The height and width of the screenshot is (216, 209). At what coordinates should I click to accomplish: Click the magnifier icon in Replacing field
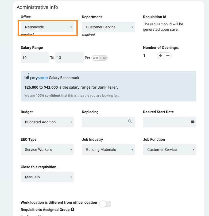[130, 121]
